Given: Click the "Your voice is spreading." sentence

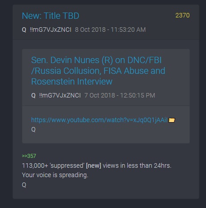Looking at the screenshot, I should coord(55,175).
